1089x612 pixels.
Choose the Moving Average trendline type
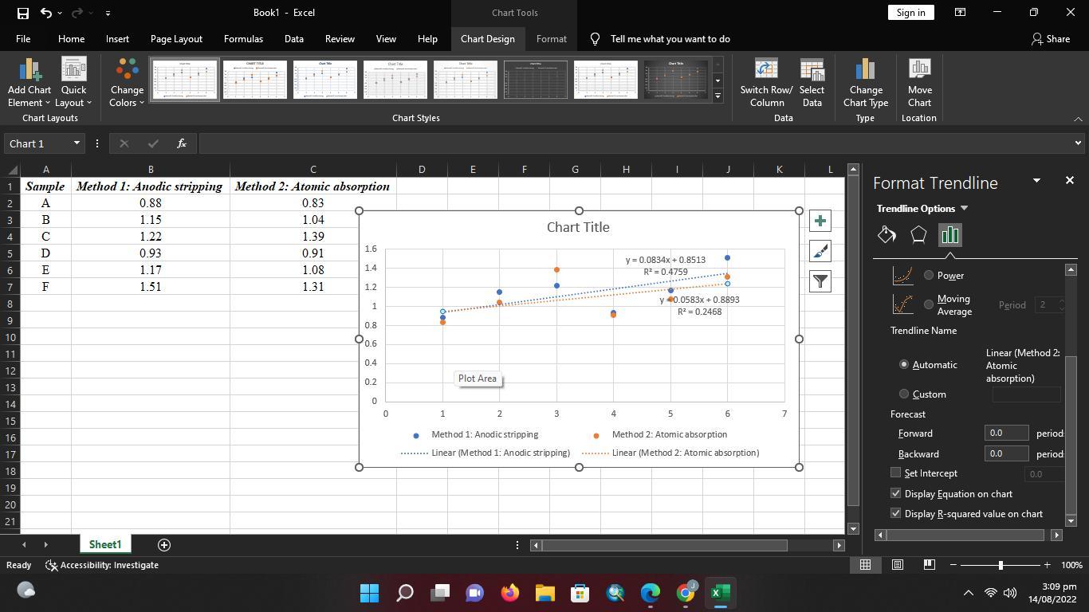coord(929,304)
